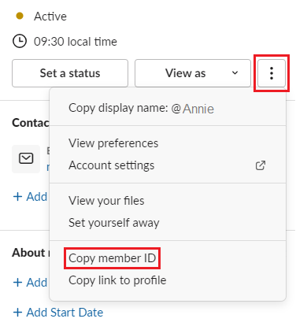Expand the View as dropdown
296x326 pixels.
point(193,73)
